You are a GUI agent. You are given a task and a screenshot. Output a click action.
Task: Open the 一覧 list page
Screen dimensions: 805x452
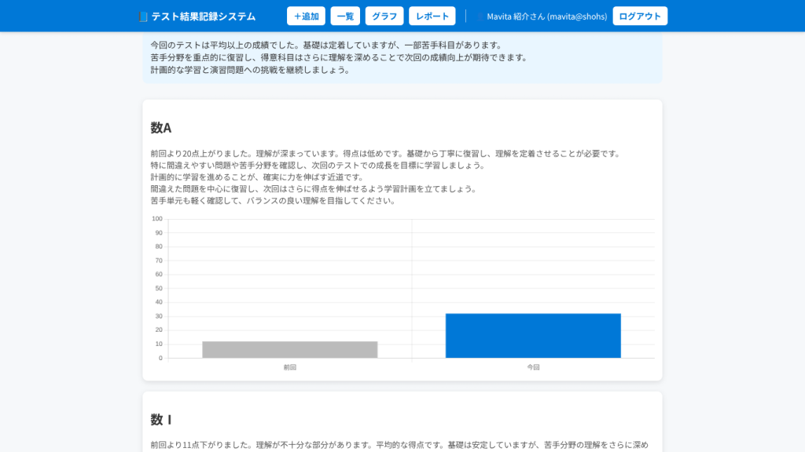[x=345, y=16]
